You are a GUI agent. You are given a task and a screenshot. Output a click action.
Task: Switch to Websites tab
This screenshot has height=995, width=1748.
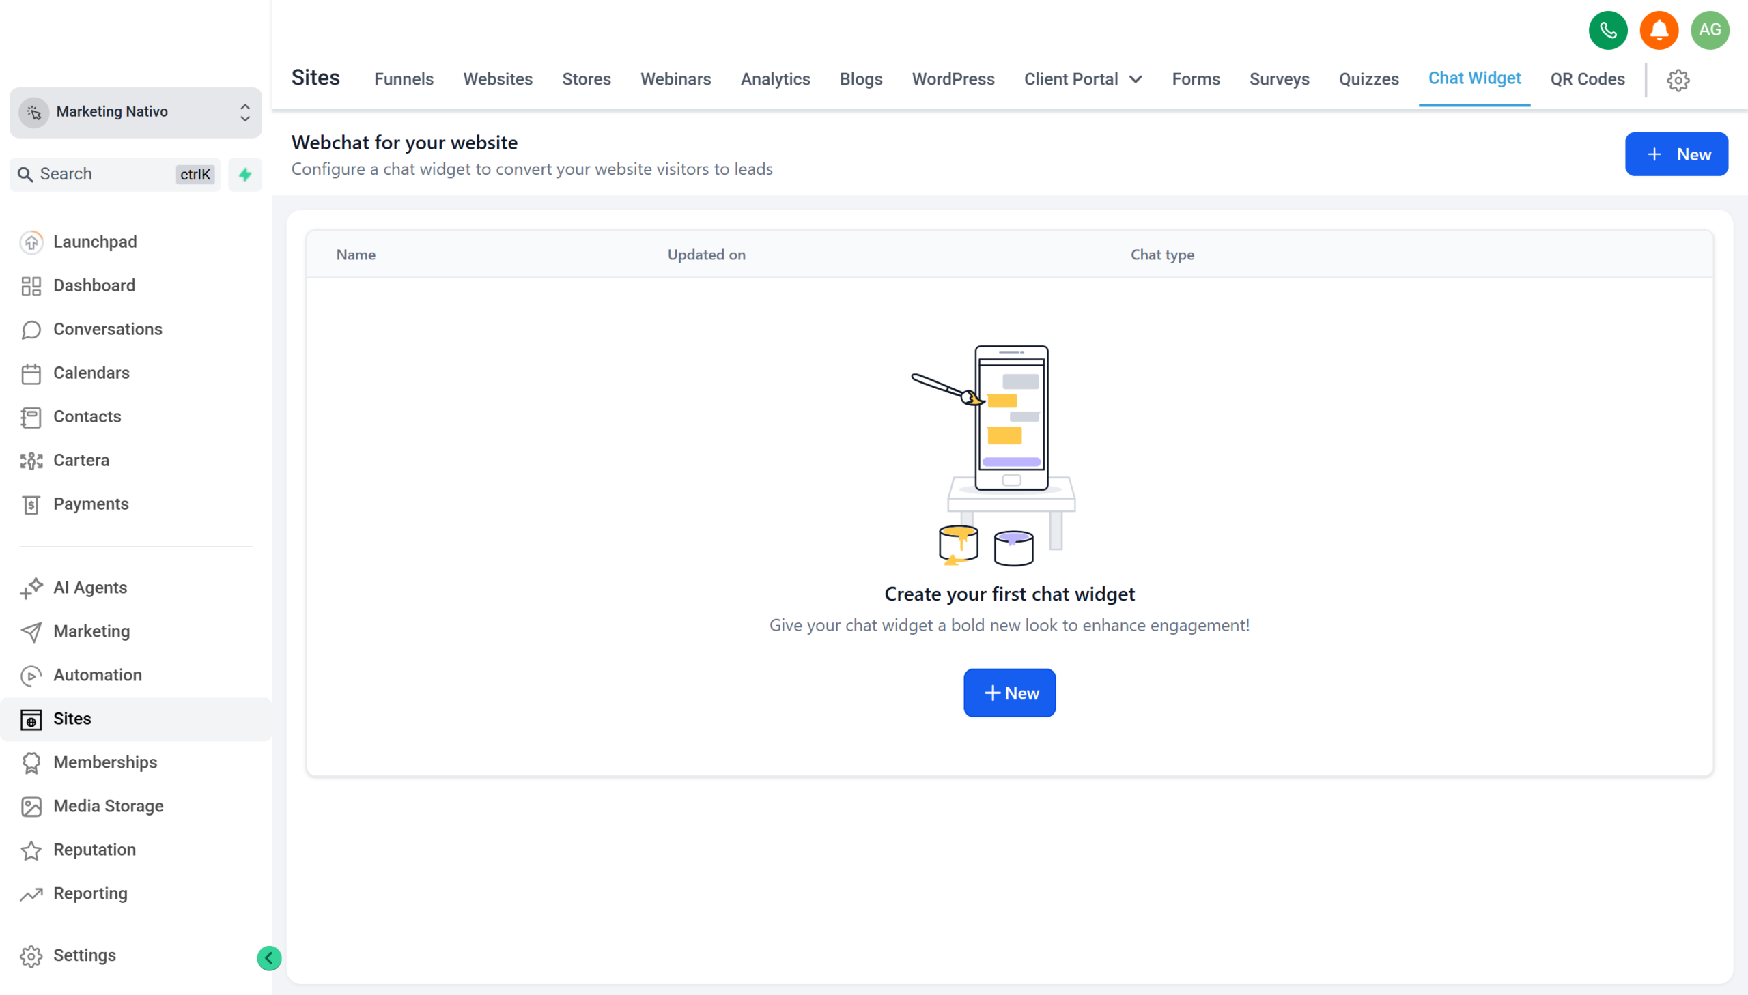[497, 79]
